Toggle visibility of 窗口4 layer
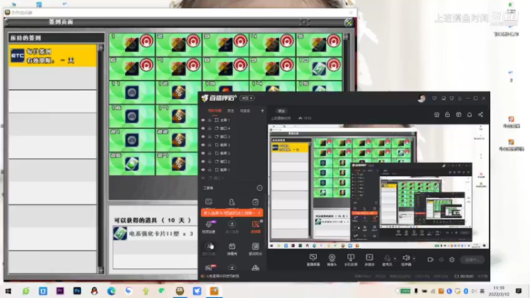This screenshot has height=298, width=530. pyautogui.click(x=203, y=128)
